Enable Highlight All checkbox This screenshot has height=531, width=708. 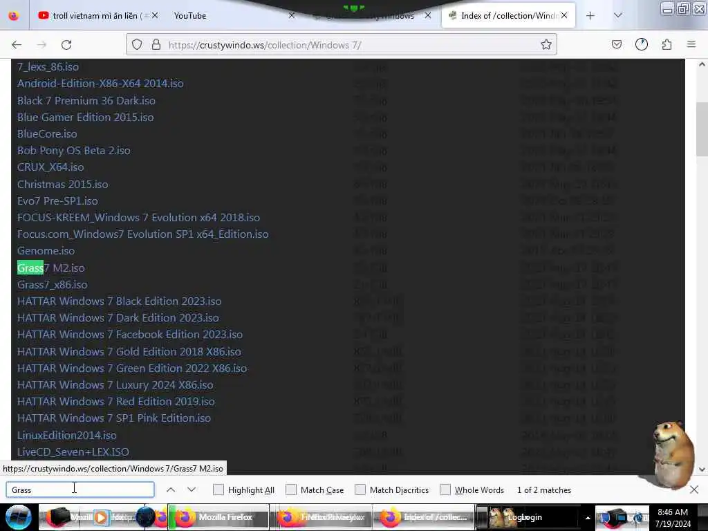218,490
